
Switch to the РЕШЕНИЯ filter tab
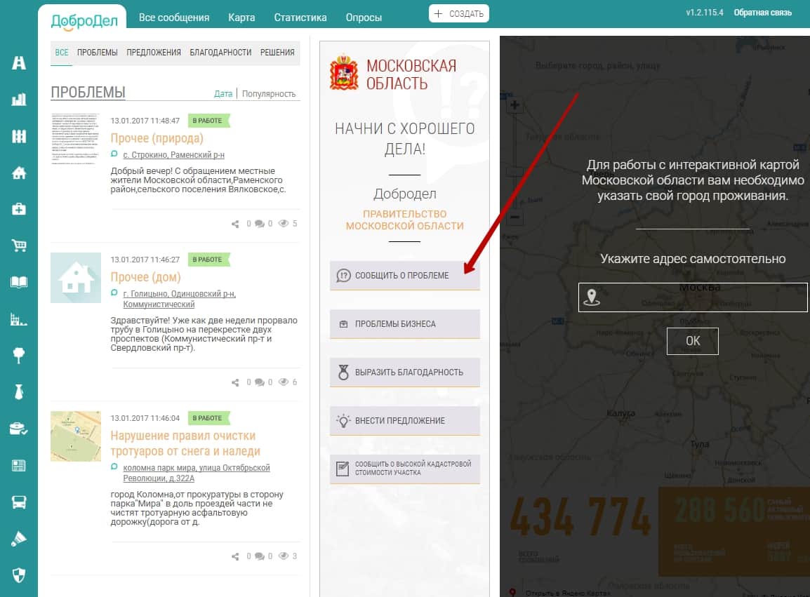coord(277,53)
